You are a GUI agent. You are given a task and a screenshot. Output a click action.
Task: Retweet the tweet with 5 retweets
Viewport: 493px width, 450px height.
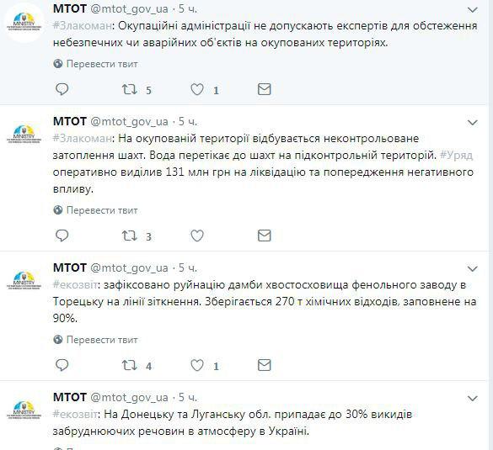[x=129, y=89]
